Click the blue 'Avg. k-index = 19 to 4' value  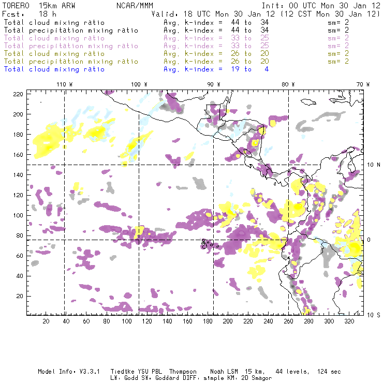click(x=216, y=69)
